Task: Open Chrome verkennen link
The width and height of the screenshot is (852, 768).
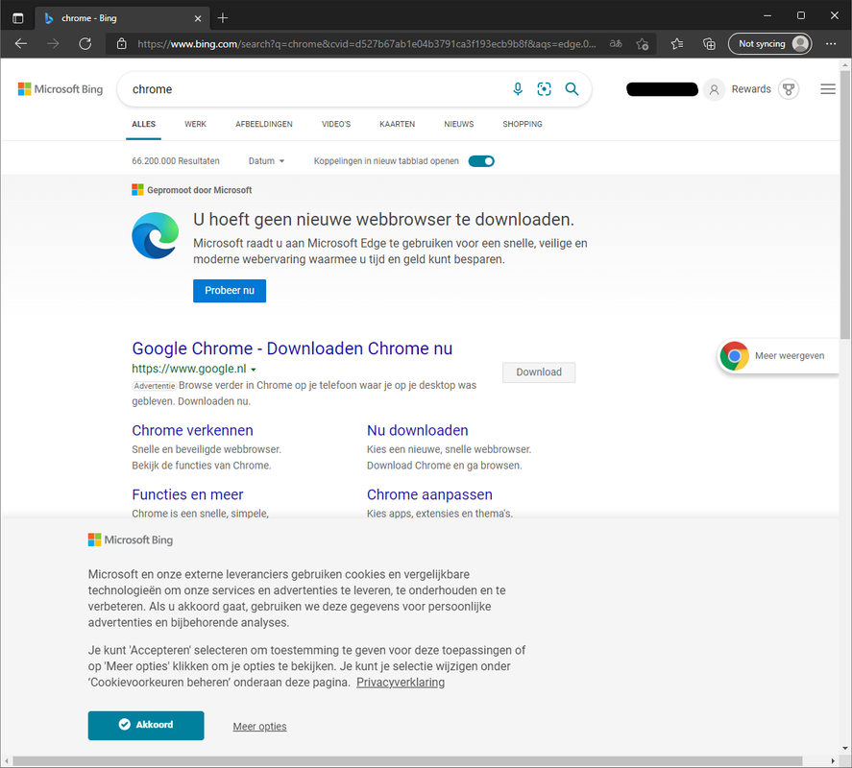Action: click(192, 430)
